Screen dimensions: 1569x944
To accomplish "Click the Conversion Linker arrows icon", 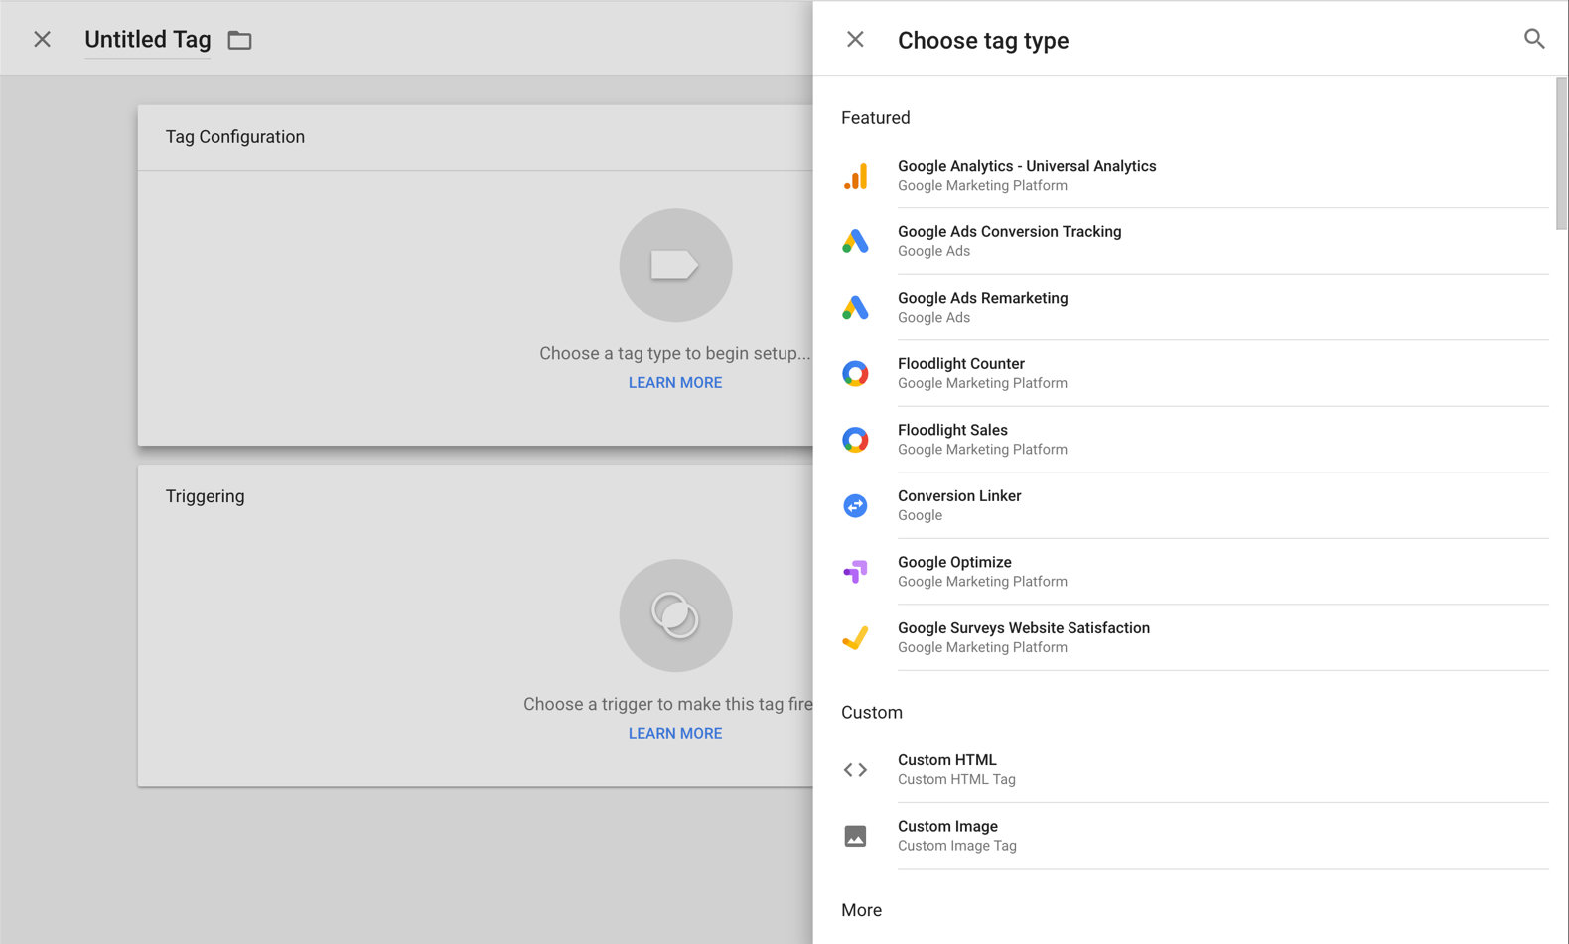I will pyautogui.click(x=855, y=505).
